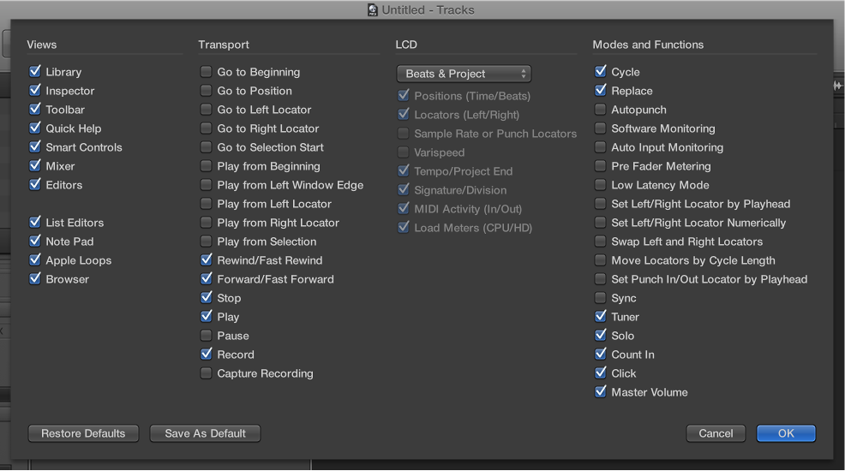This screenshot has width=845, height=471.
Task: Enable Capture Recording checkbox
Action: tap(206, 373)
